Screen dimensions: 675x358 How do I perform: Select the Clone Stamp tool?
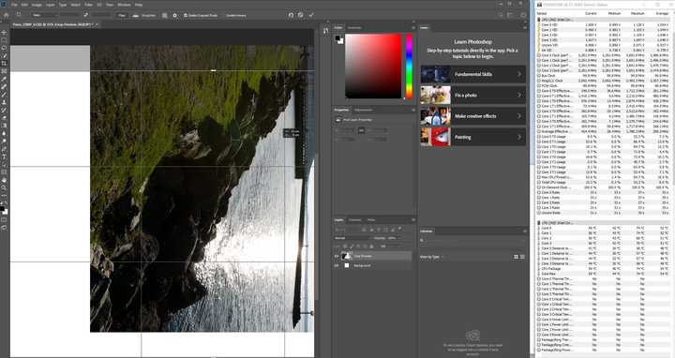point(4,102)
